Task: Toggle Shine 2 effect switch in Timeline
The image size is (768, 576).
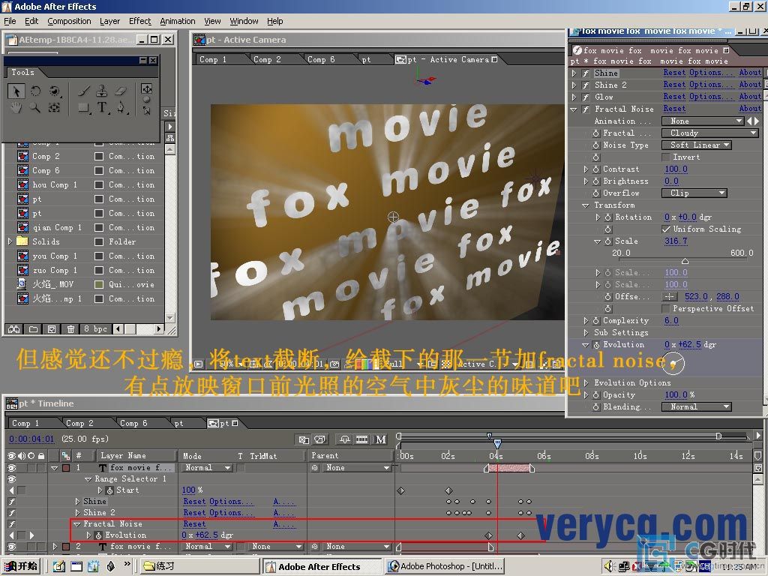Action: 11,513
